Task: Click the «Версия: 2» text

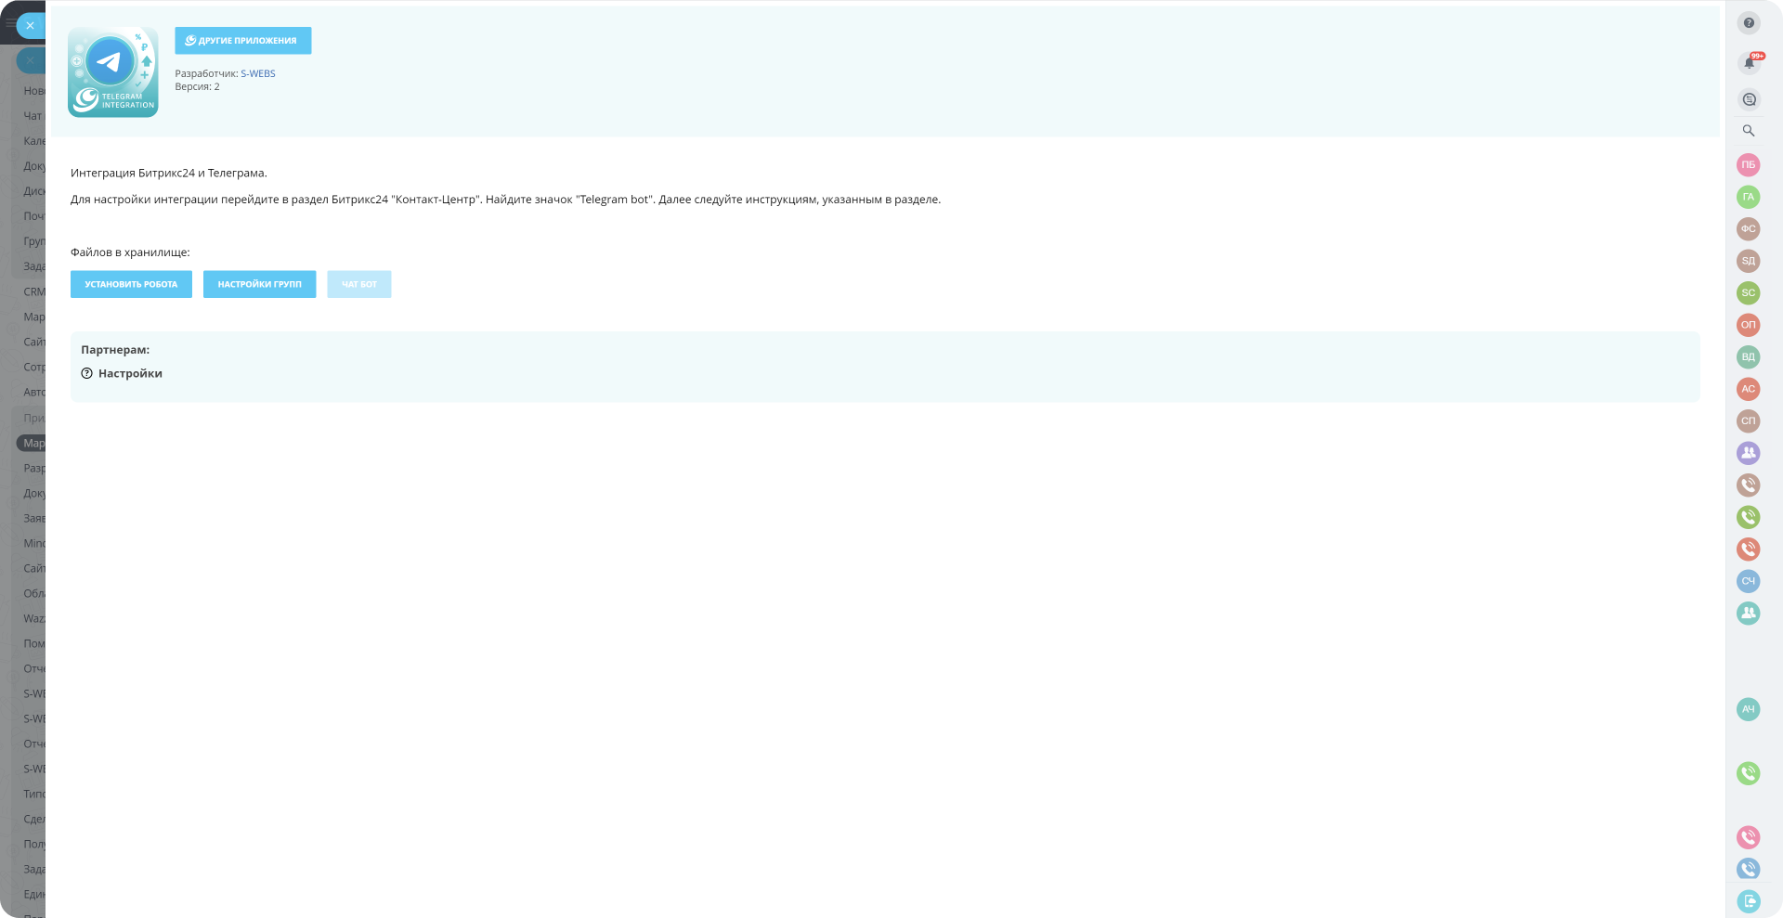Action: (x=198, y=87)
